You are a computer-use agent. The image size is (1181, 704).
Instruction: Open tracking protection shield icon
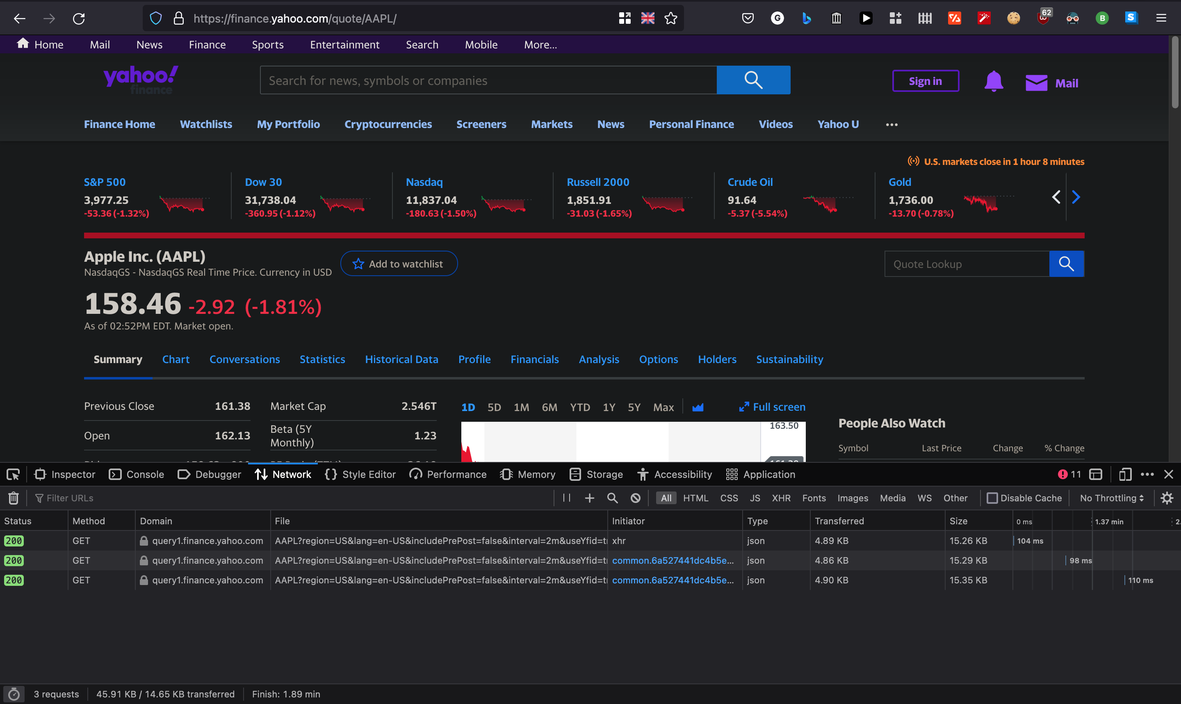155,18
